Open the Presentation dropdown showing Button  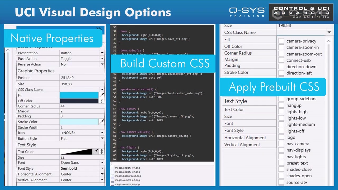[102, 53]
